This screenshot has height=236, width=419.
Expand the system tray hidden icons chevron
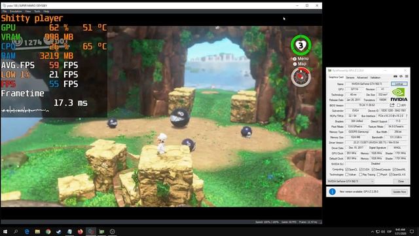tap(373, 231)
